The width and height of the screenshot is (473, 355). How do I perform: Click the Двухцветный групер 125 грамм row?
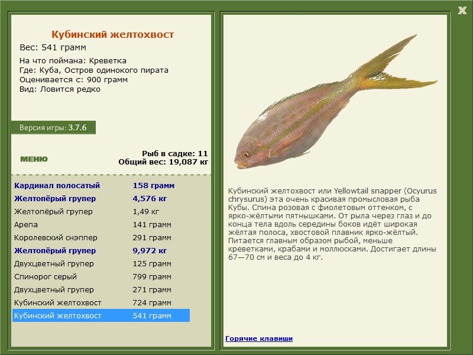[101, 263]
